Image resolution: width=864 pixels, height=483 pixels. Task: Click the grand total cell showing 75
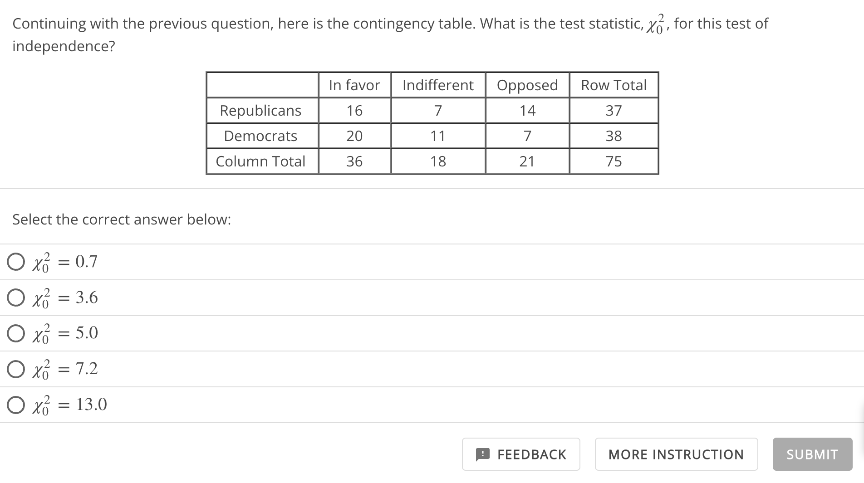click(614, 161)
